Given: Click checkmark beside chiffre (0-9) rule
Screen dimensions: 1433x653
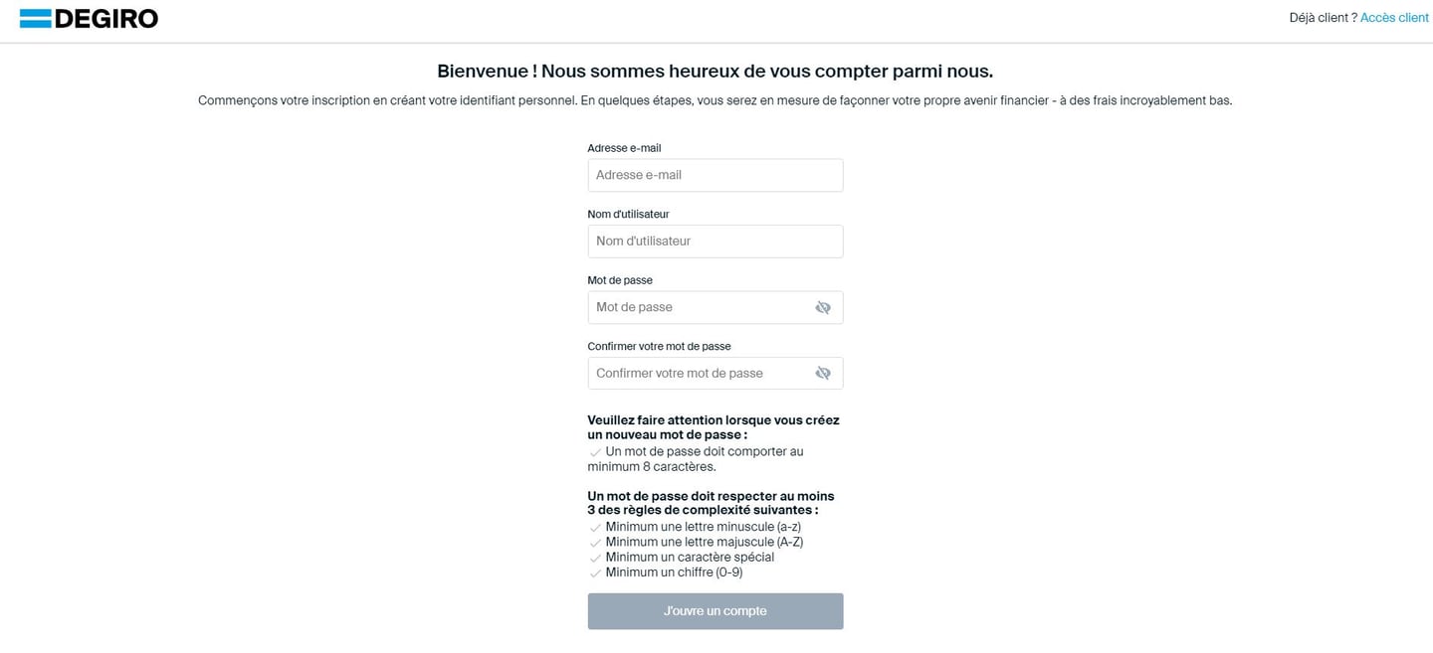Looking at the screenshot, I should [595, 573].
